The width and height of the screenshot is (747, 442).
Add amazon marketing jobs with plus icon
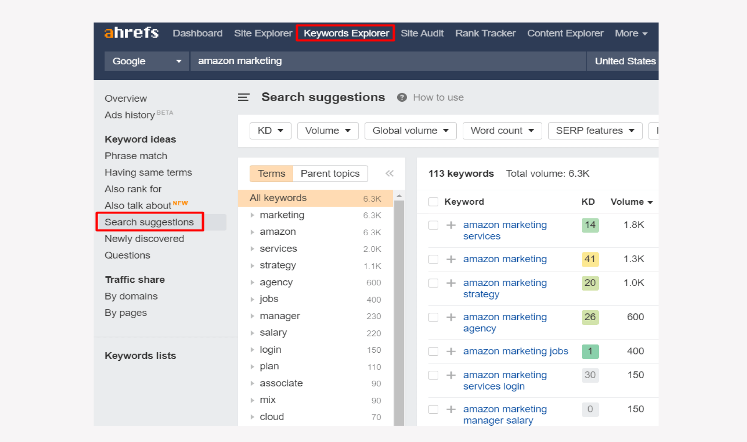[x=451, y=351]
